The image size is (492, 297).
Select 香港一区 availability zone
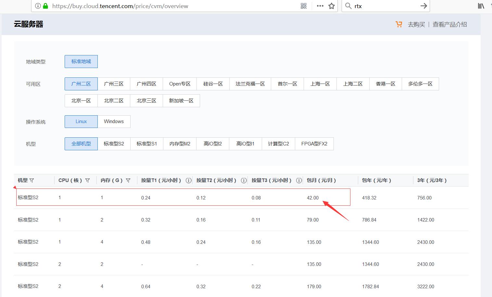[x=385, y=84]
